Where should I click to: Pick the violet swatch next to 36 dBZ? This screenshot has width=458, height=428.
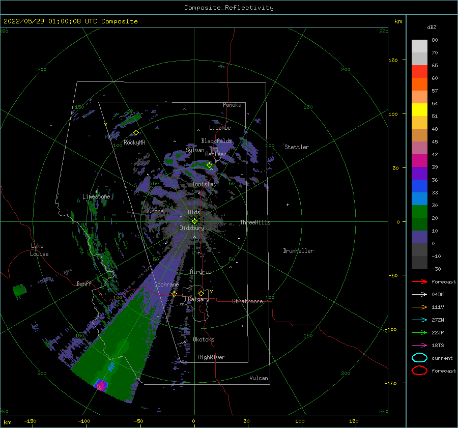click(x=419, y=174)
